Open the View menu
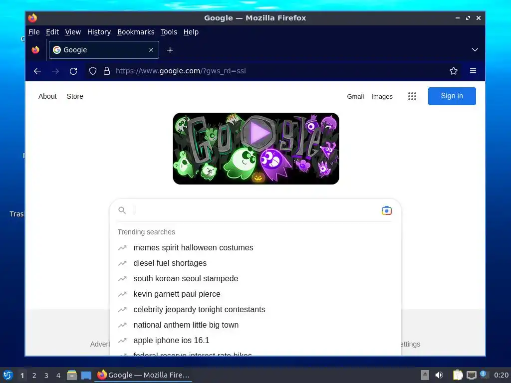 (73, 32)
